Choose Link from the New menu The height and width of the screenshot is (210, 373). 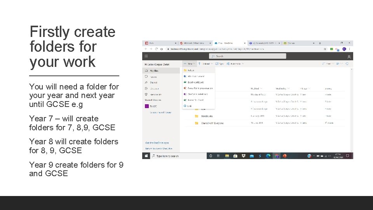[x=199, y=106]
